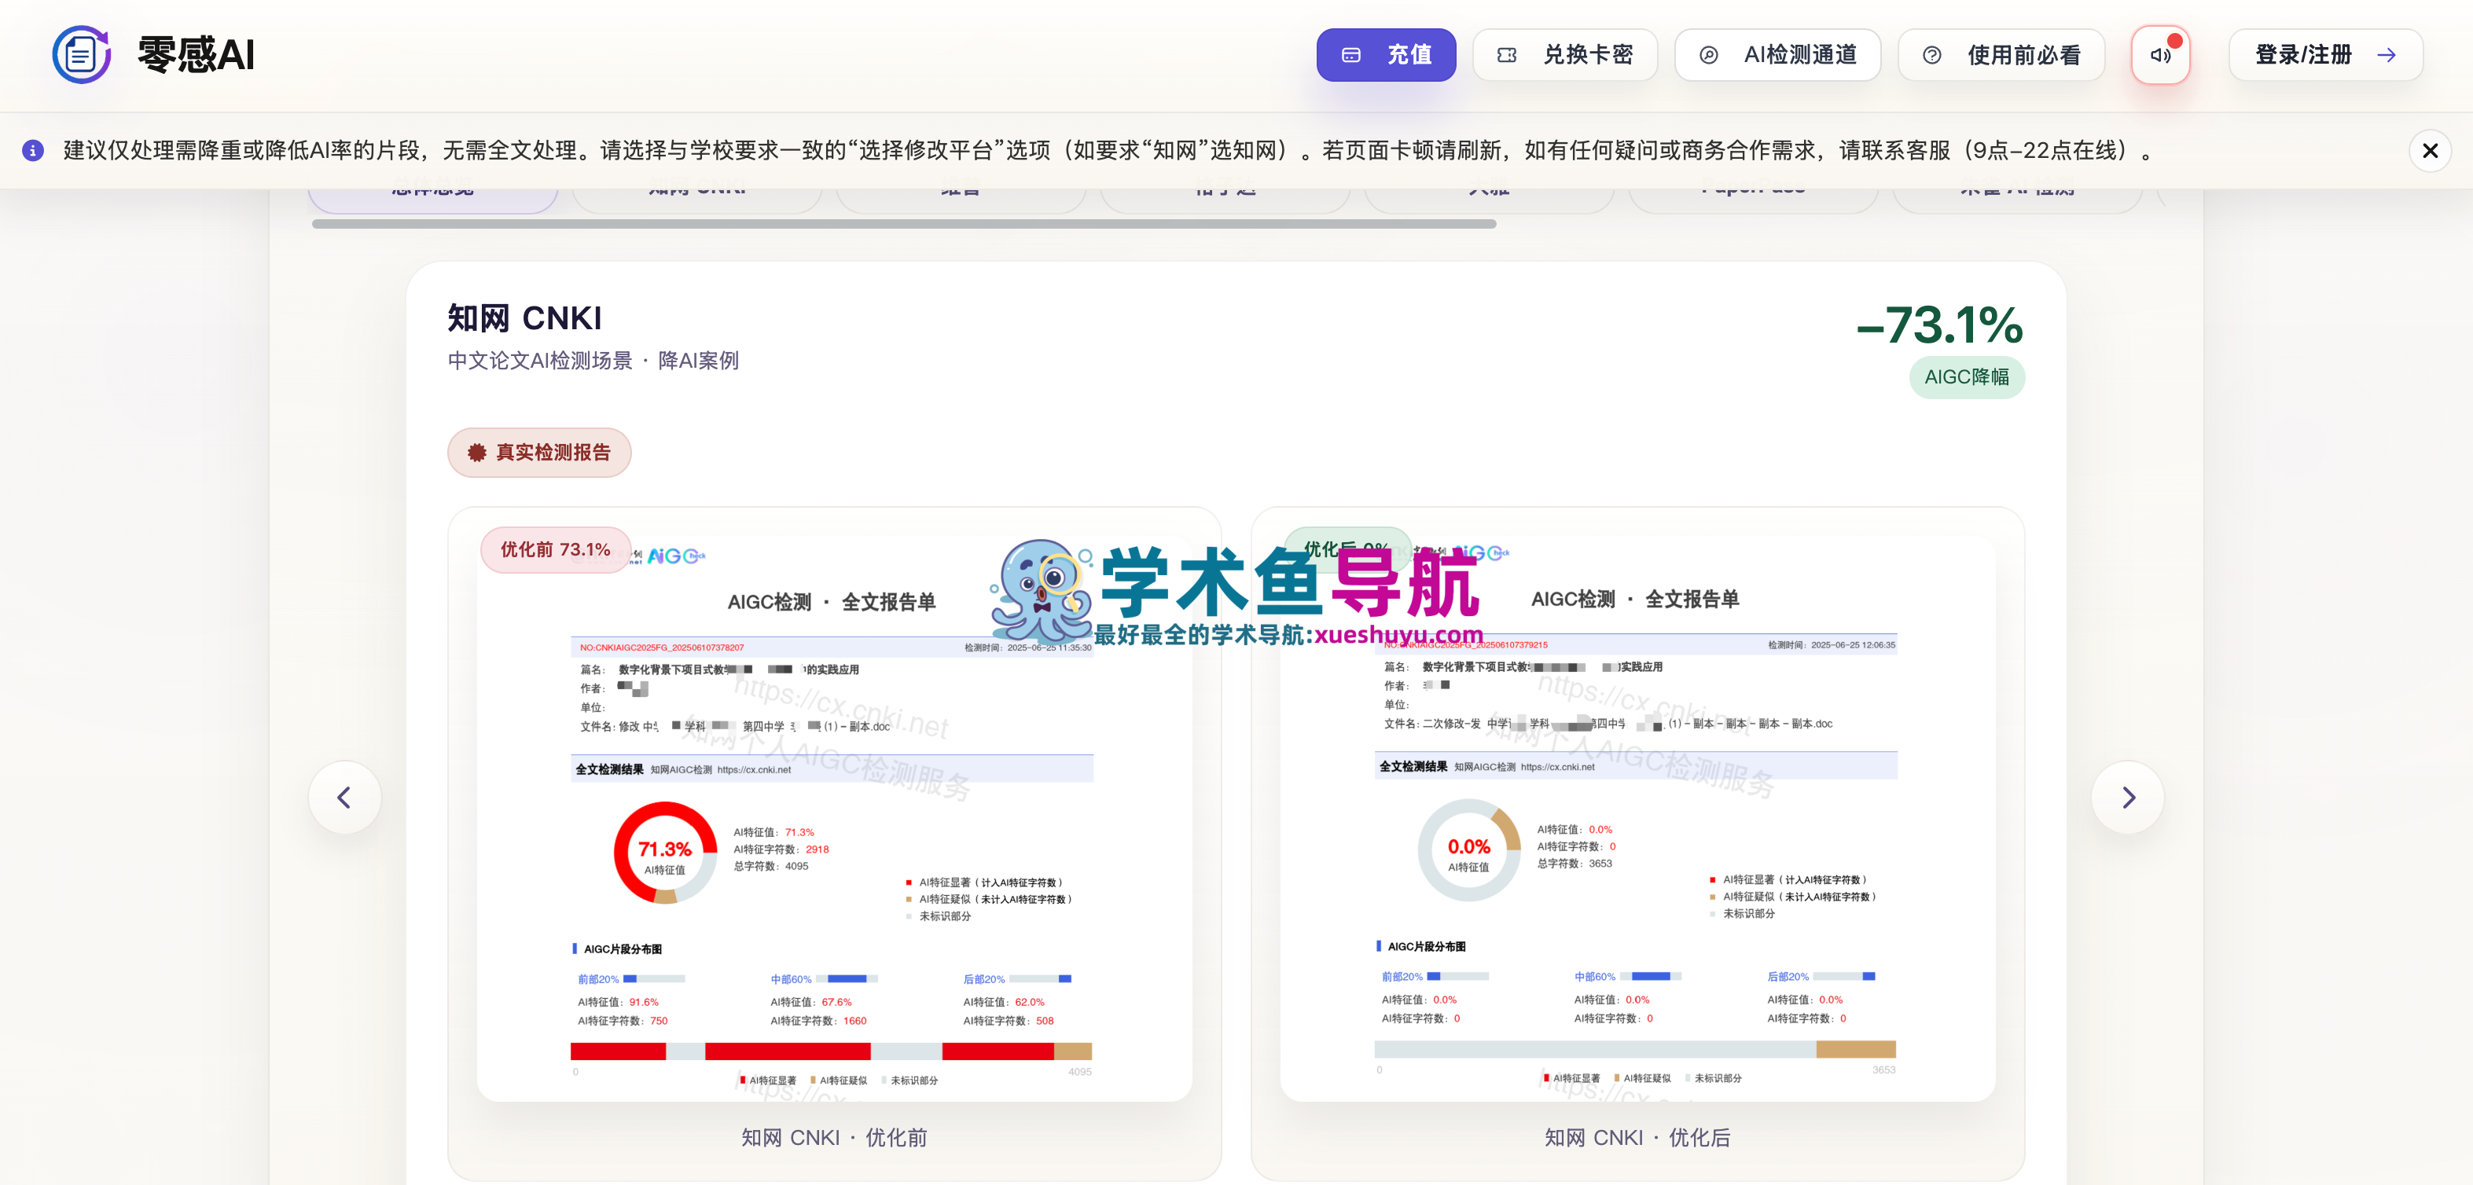Click the 71.3% donut chart
Image resolution: width=2473 pixels, height=1185 pixels.
point(665,852)
